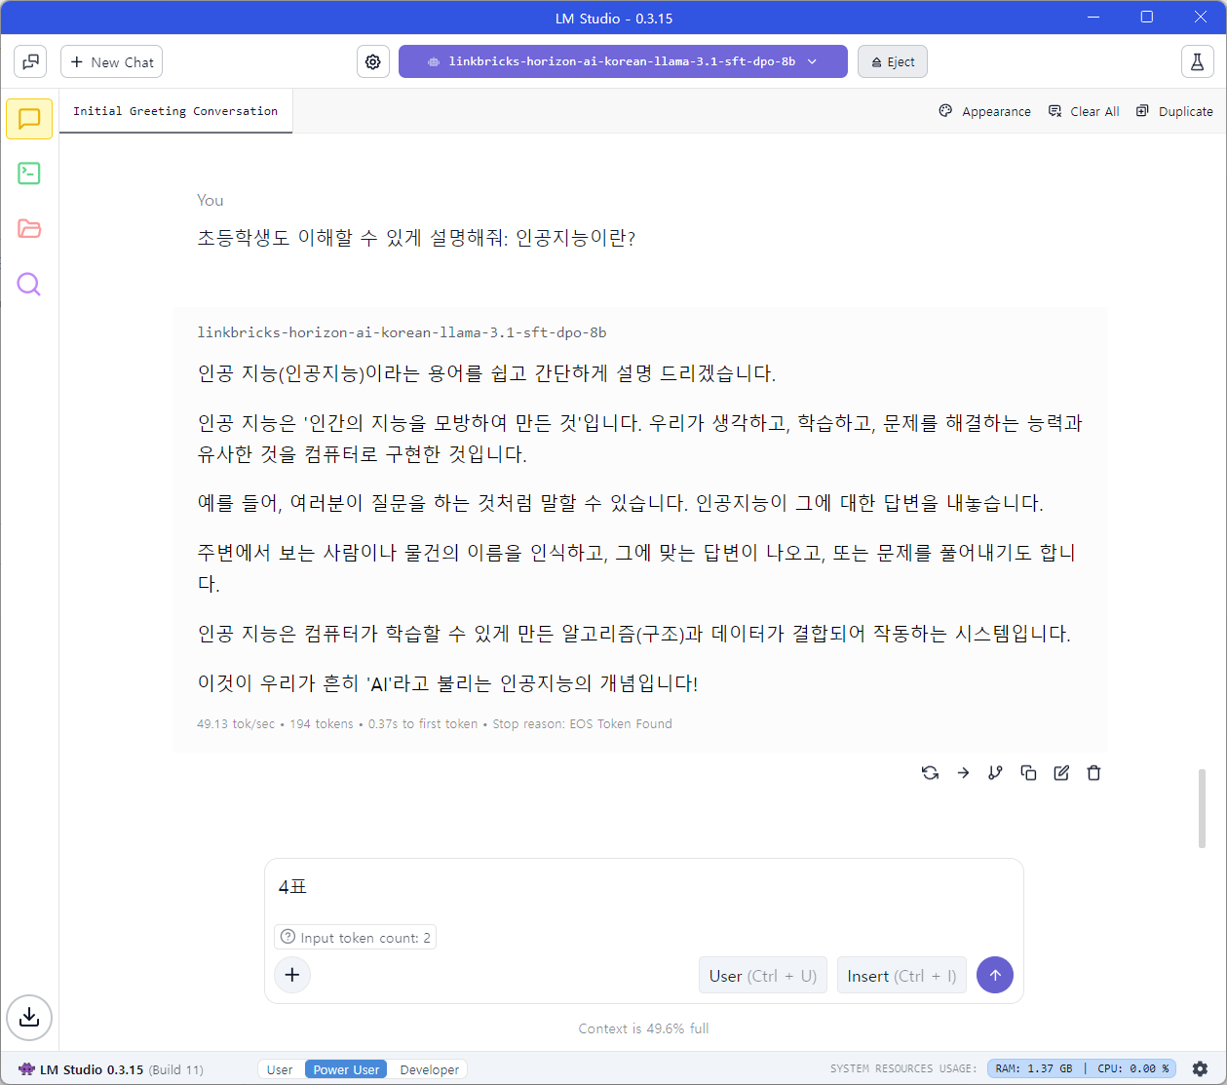Open app settings gear in status bar
Viewport: 1227px width, 1085px height.
pos(1201,1068)
